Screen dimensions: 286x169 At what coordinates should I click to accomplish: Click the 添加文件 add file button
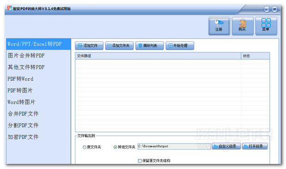pos(89,46)
